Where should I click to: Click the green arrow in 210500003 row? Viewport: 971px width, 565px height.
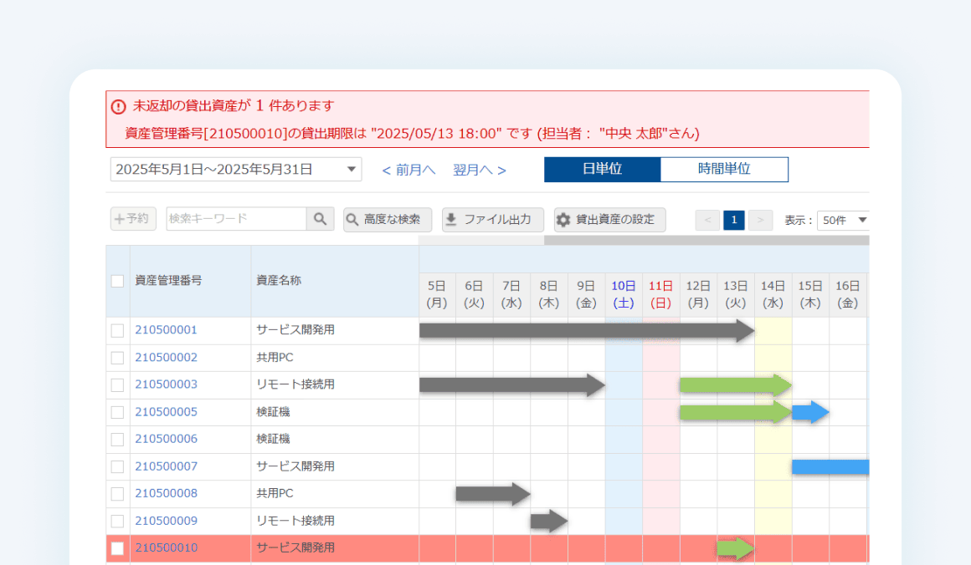735,385
